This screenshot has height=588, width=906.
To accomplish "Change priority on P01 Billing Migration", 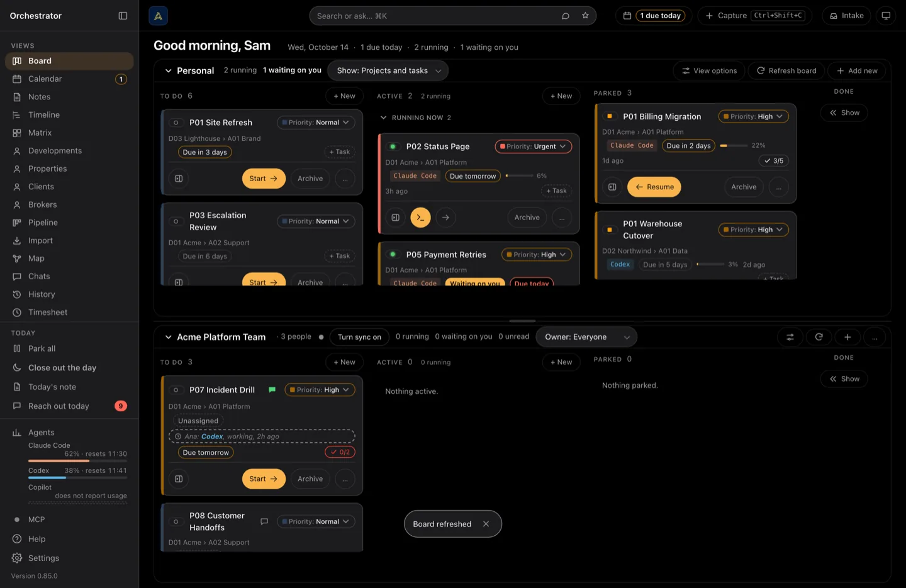I will [753, 116].
